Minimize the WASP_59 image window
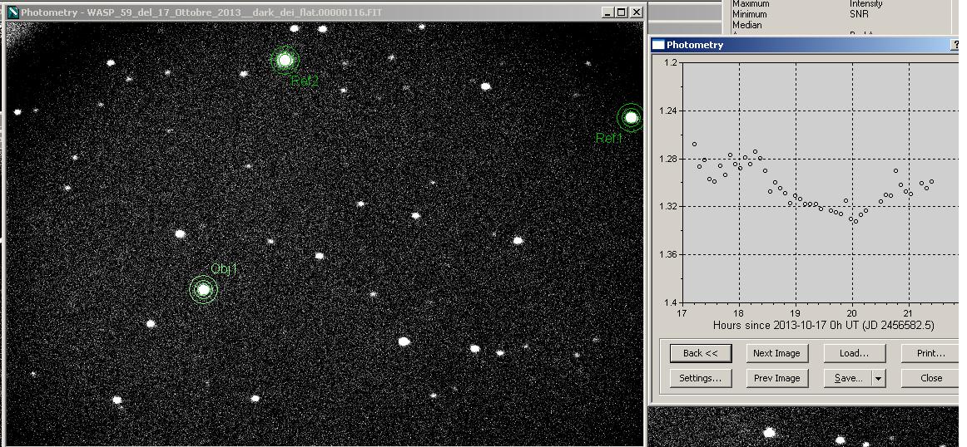 click(x=607, y=12)
